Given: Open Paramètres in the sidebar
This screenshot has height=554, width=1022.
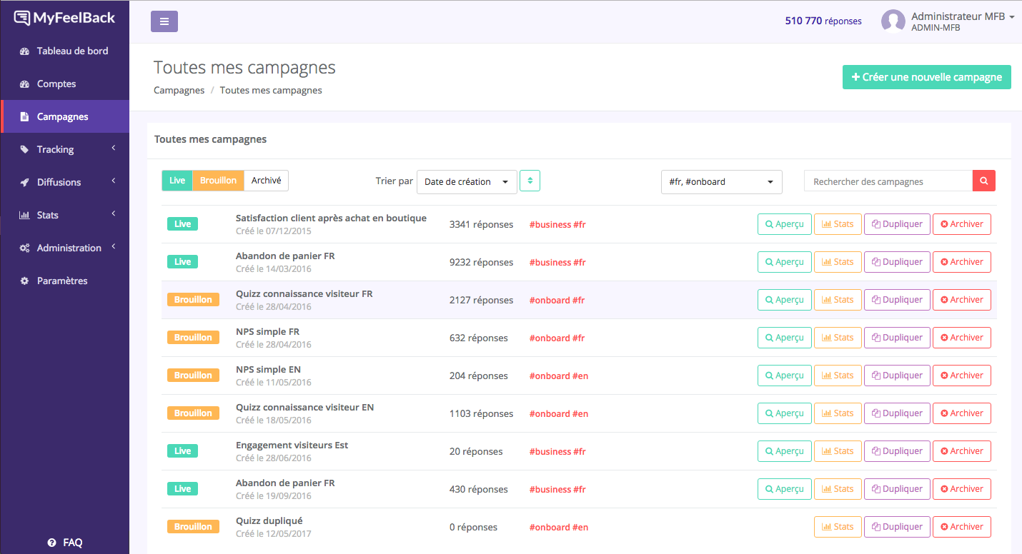Looking at the screenshot, I should (62, 281).
